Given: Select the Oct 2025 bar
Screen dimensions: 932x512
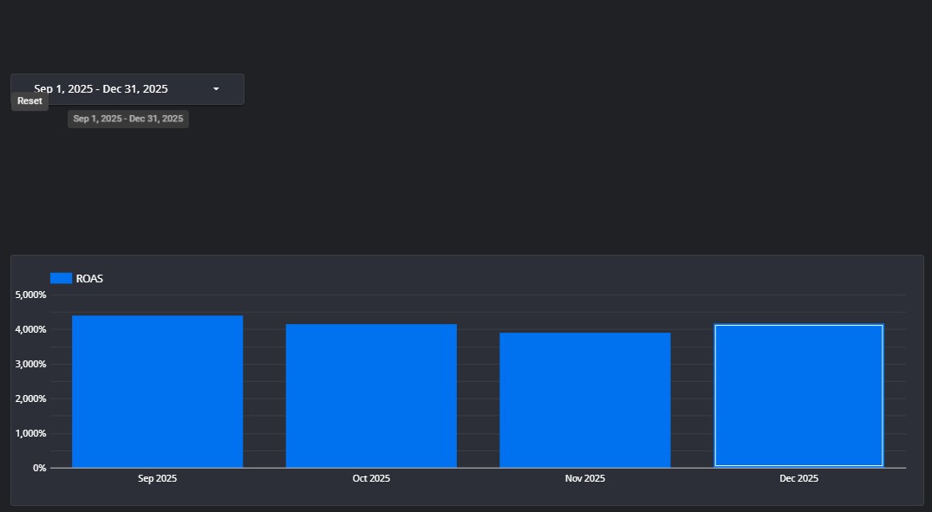Looking at the screenshot, I should point(371,396).
